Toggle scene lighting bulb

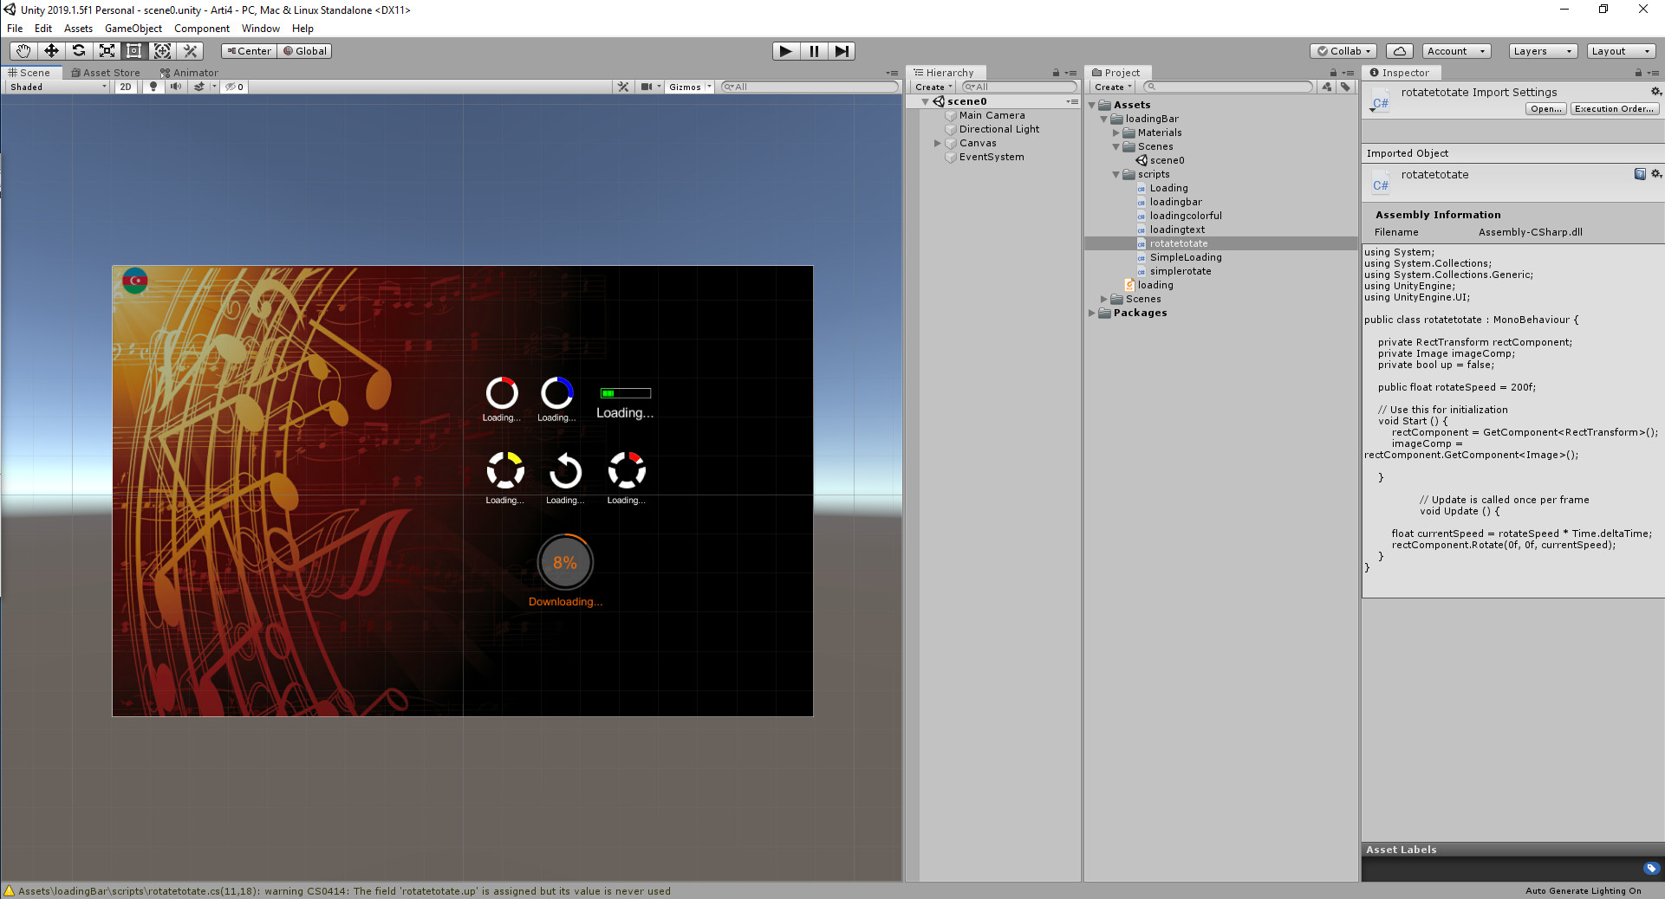click(153, 87)
